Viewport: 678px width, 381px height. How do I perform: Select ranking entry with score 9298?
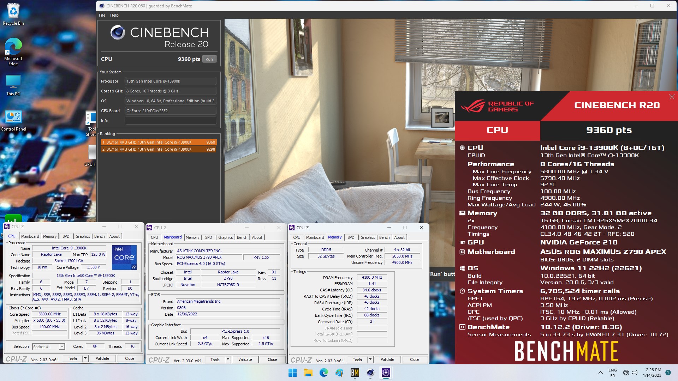click(x=159, y=149)
